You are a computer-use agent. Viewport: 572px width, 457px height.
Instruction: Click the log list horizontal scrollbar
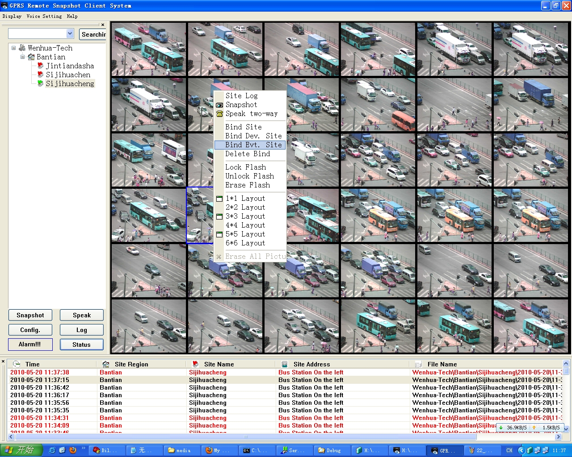tap(245, 437)
